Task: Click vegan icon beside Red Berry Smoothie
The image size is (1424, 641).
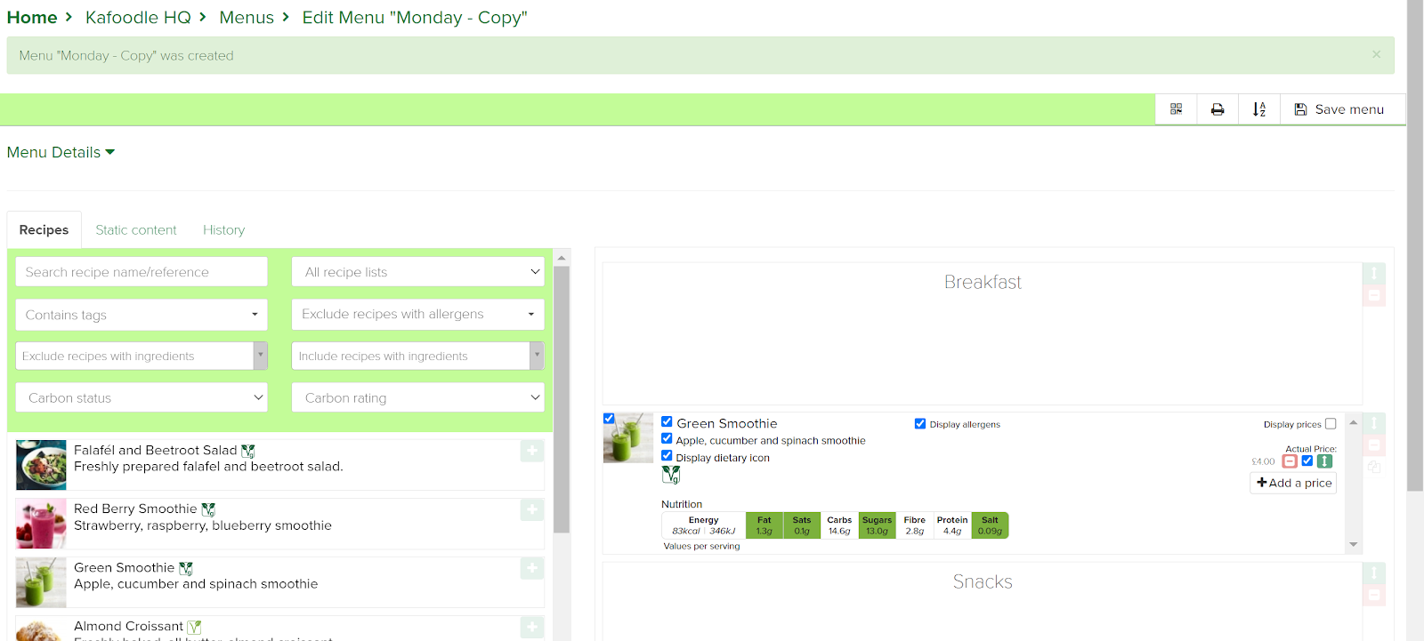Action: pos(208,510)
